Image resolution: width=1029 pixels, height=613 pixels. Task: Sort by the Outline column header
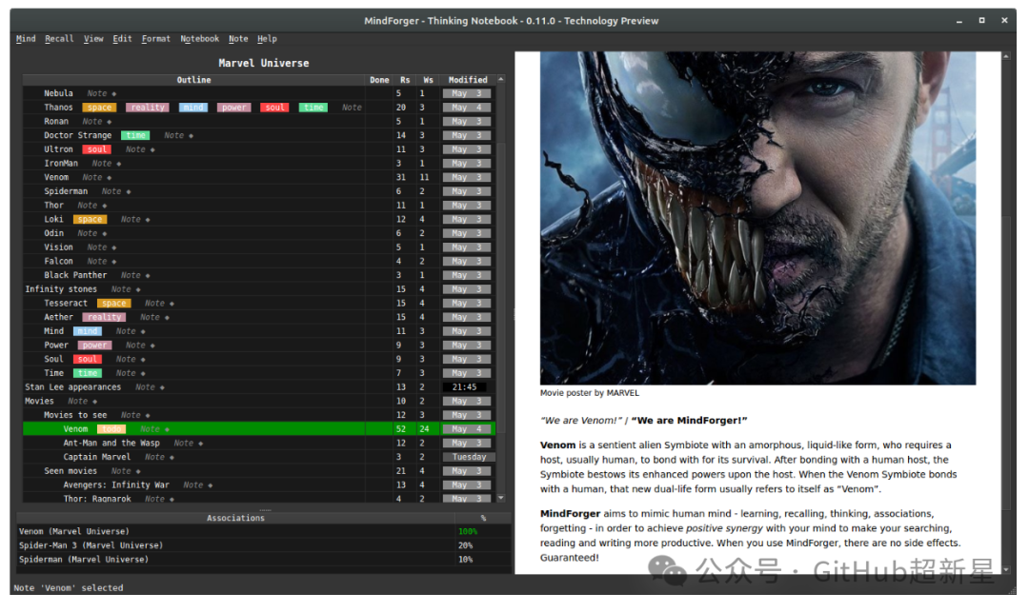pos(193,80)
